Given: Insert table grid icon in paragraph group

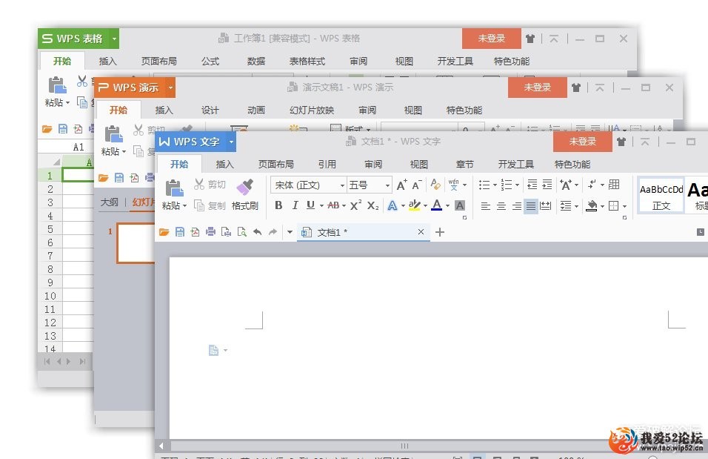Looking at the screenshot, I should 614,185.
